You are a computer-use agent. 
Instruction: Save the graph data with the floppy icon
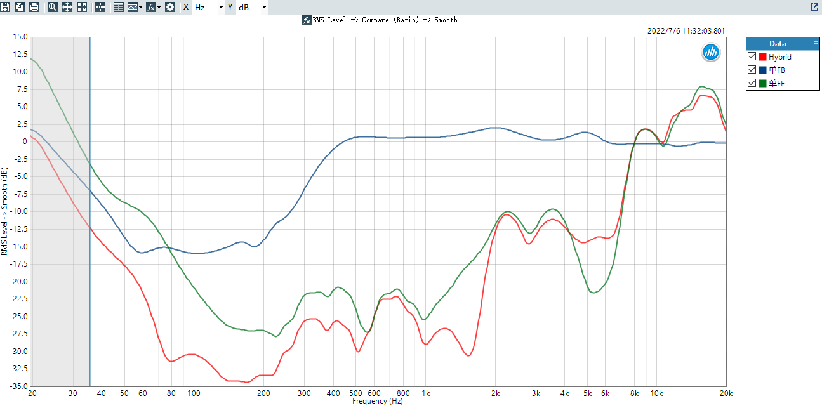[x=5, y=7]
